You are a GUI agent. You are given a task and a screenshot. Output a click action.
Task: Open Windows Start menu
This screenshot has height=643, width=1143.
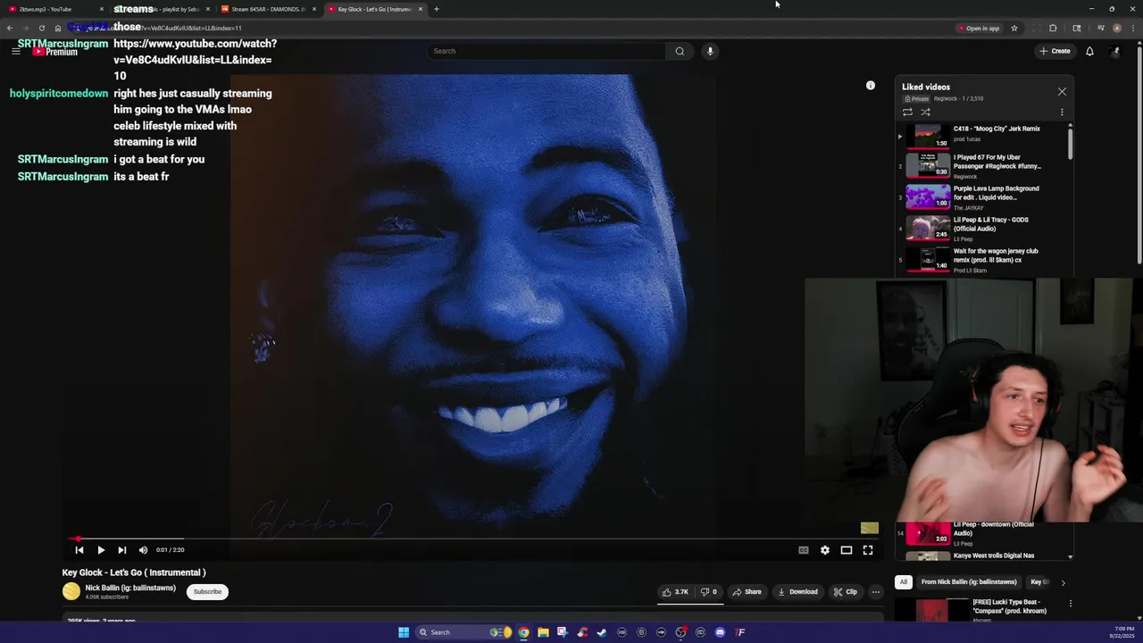tap(404, 632)
